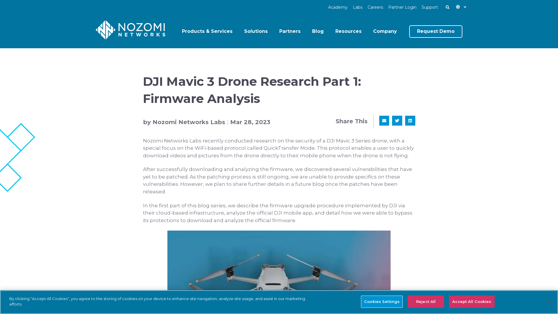Share article via email icon
558x314 pixels.
[384, 120]
